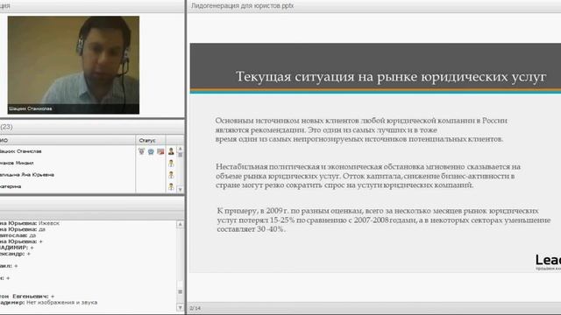Screen dimensions: 561x315
Task: Sort participants by the Статус column header
Action: [151, 140]
